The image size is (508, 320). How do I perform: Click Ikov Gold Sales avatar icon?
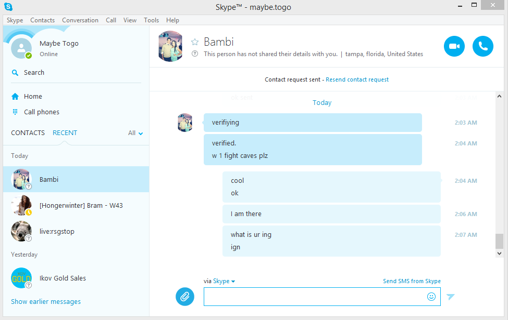click(x=21, y=278)
